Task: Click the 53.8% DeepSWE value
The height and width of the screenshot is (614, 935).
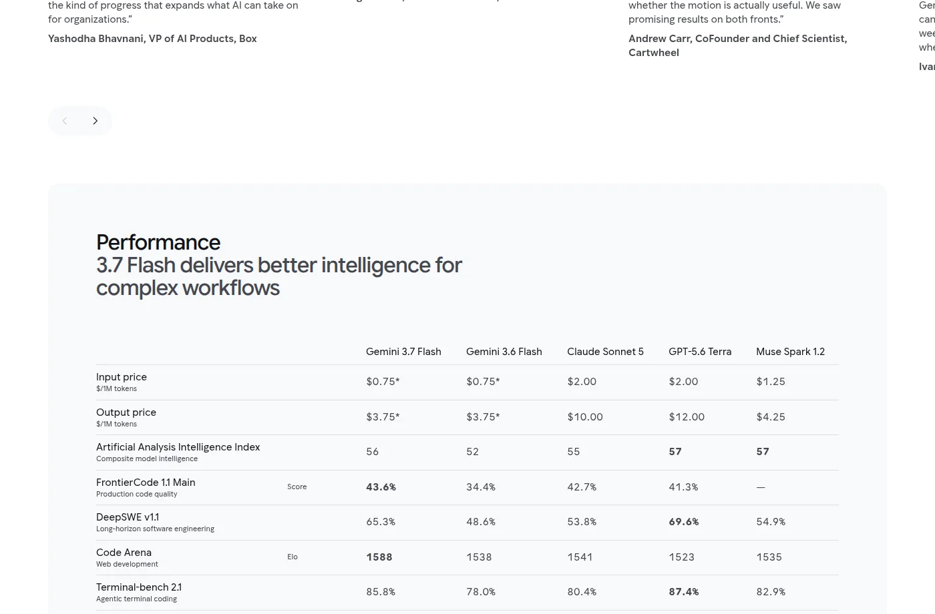Action: pos(582,522)
